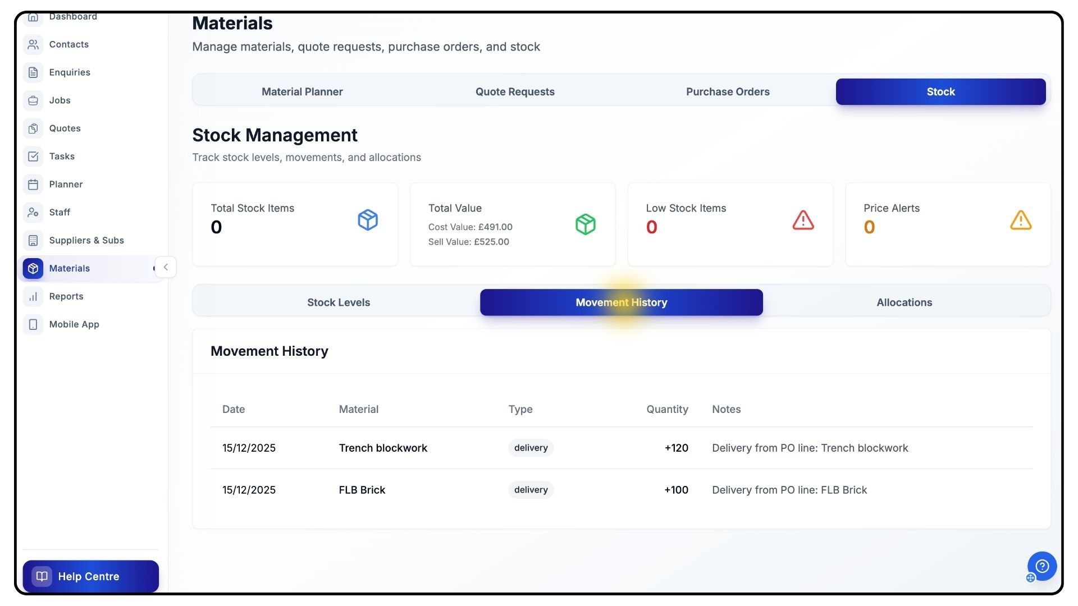Open the Allocations tab
The height and width of the screenshot is (606, 1078).
904,302
